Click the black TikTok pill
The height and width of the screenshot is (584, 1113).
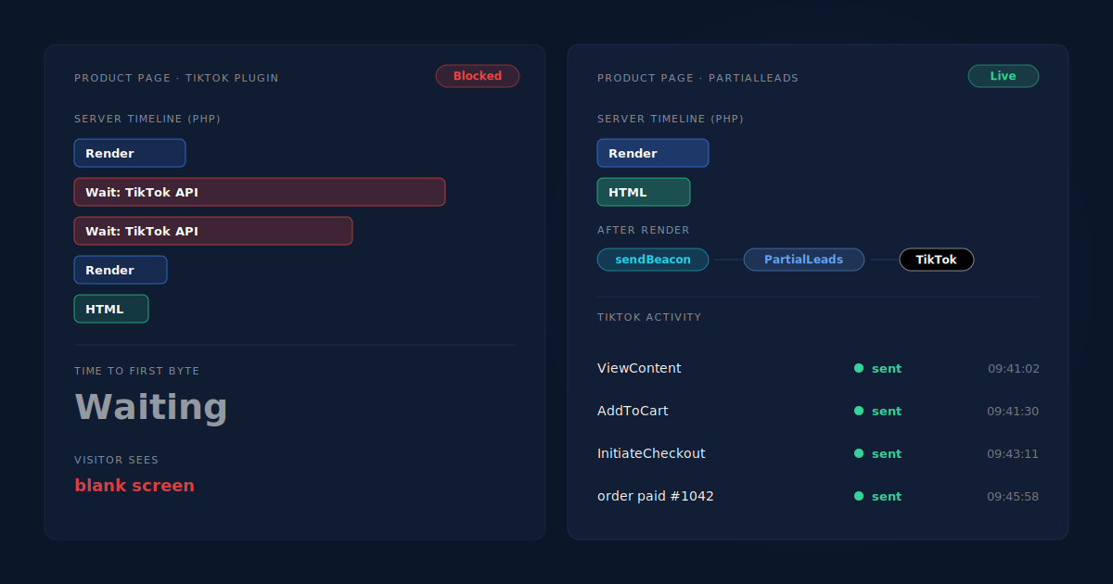(937, 260)
